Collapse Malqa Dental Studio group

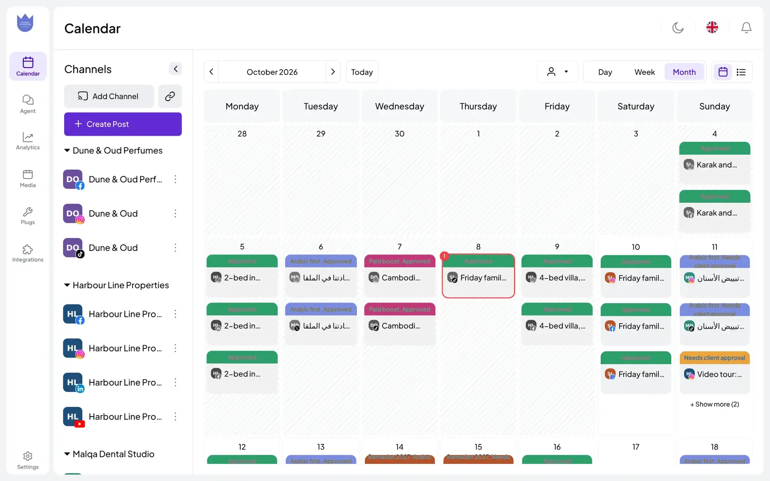[67, 454]
